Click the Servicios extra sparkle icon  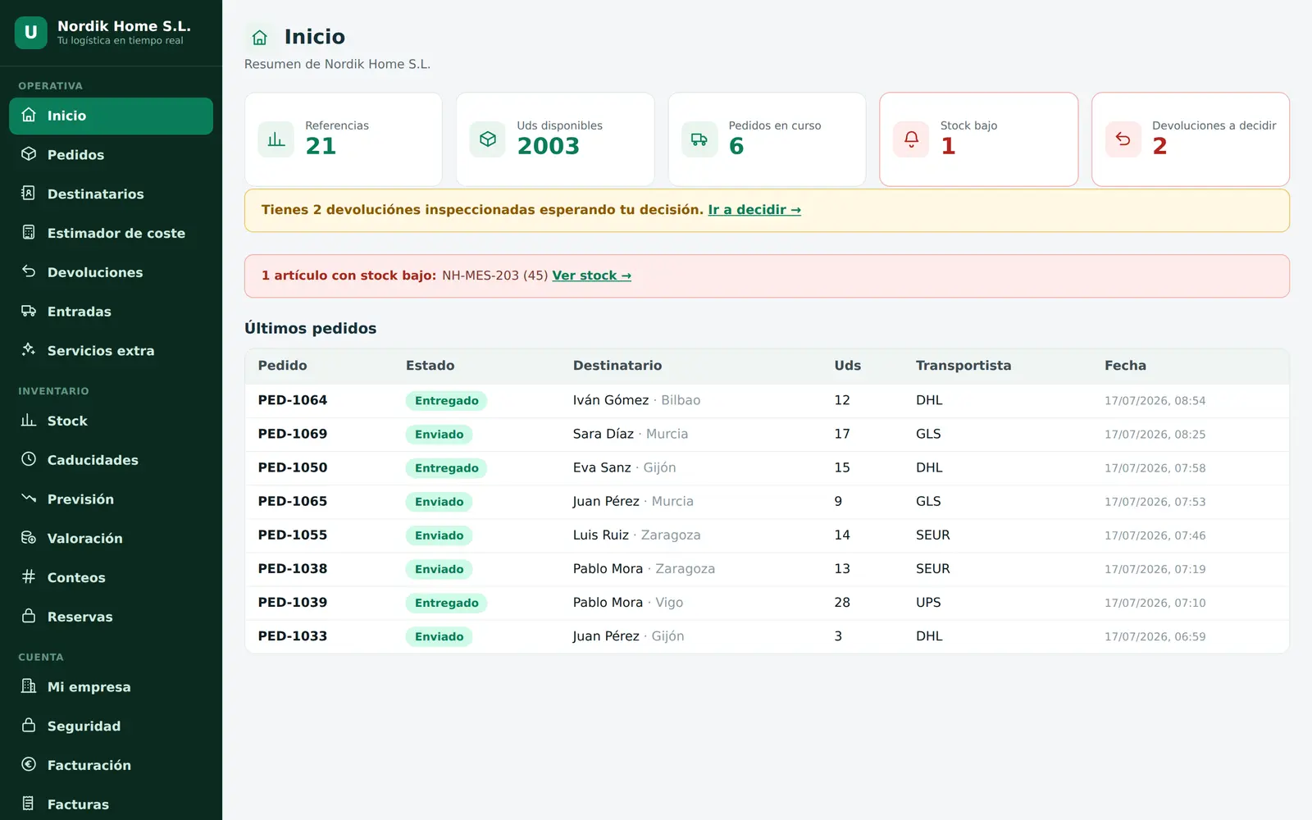(29, 350)
